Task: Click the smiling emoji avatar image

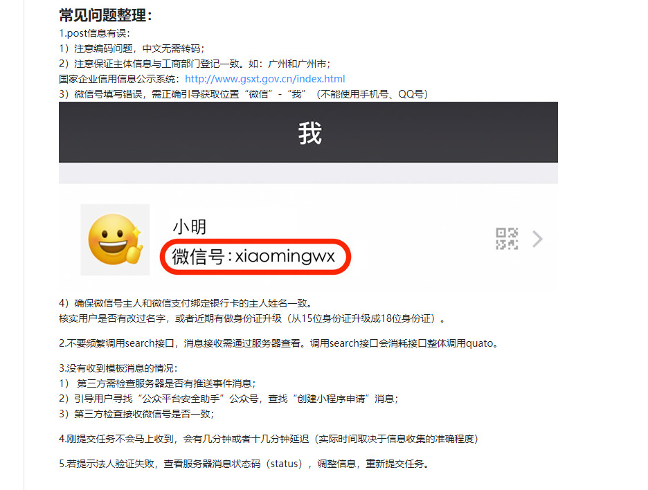Action: pyautogui.click(x=116, y=239)
